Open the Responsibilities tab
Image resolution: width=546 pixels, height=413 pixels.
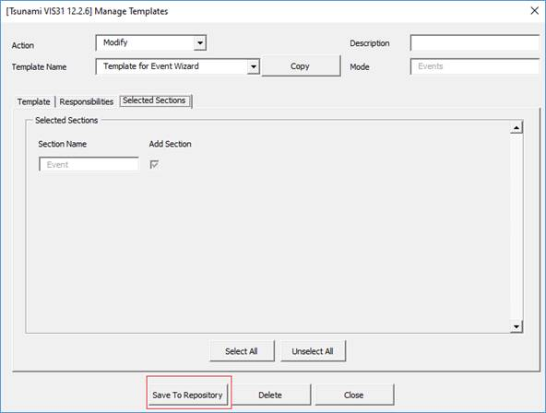[x=87, y=102]
